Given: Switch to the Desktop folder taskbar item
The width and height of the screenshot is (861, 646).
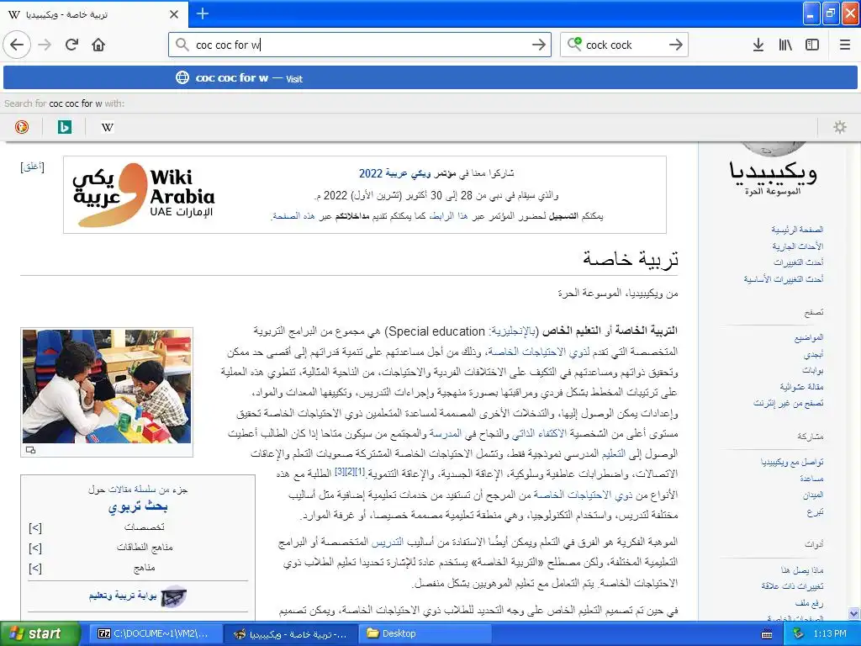Looking at the screenshot, I should (x=423, y=634).
